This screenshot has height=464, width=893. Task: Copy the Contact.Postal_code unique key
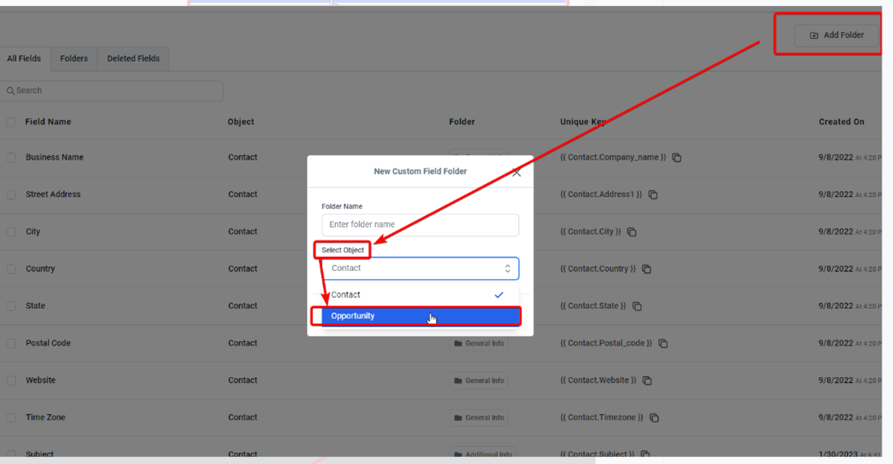tap(663, 343)
